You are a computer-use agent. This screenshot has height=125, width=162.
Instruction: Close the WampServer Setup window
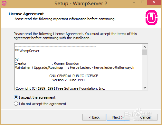pyautogui.click(x=154, y=2)
